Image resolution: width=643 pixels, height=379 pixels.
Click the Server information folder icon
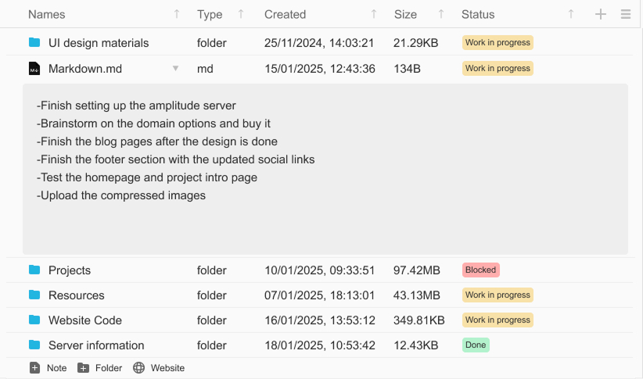(34, 345)
